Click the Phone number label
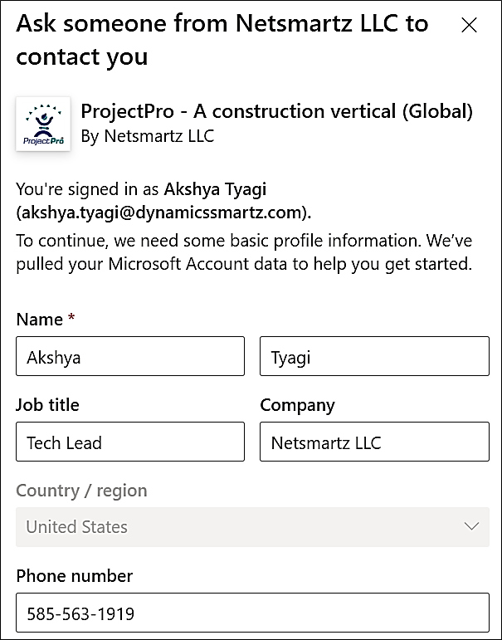 coord(74,575)
